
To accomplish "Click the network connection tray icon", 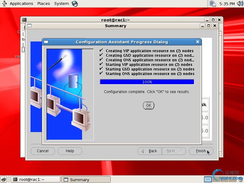I will click(x=213, y=4).
